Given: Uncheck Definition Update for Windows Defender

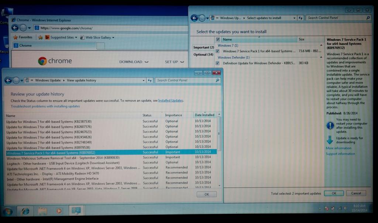Looking at the screenshot, I should (x=217, y=63).
